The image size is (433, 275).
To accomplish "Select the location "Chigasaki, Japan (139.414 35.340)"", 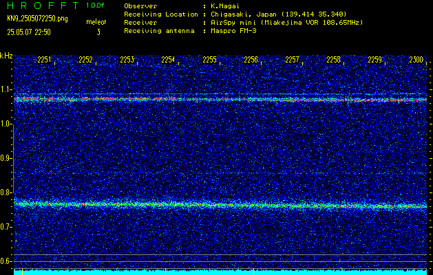I will click(278, 14).
